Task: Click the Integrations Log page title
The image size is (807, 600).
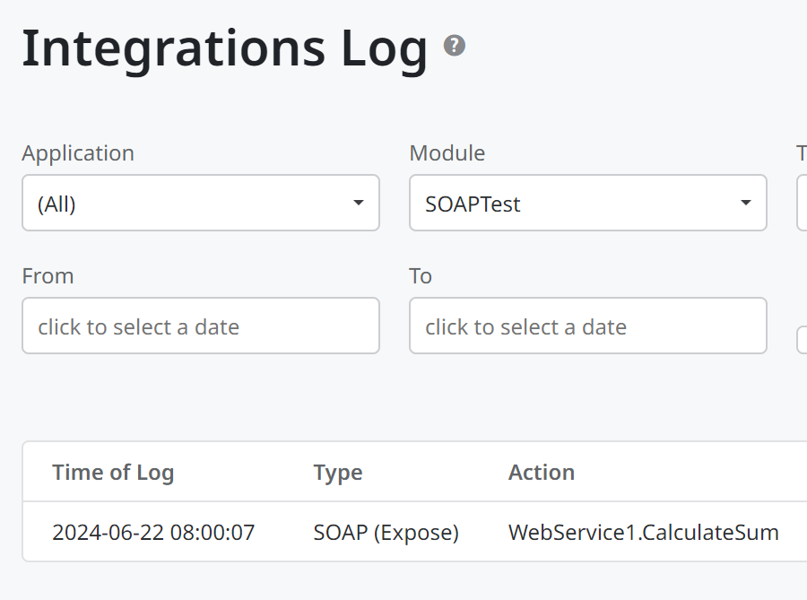Action: click(x=224, y=48)
